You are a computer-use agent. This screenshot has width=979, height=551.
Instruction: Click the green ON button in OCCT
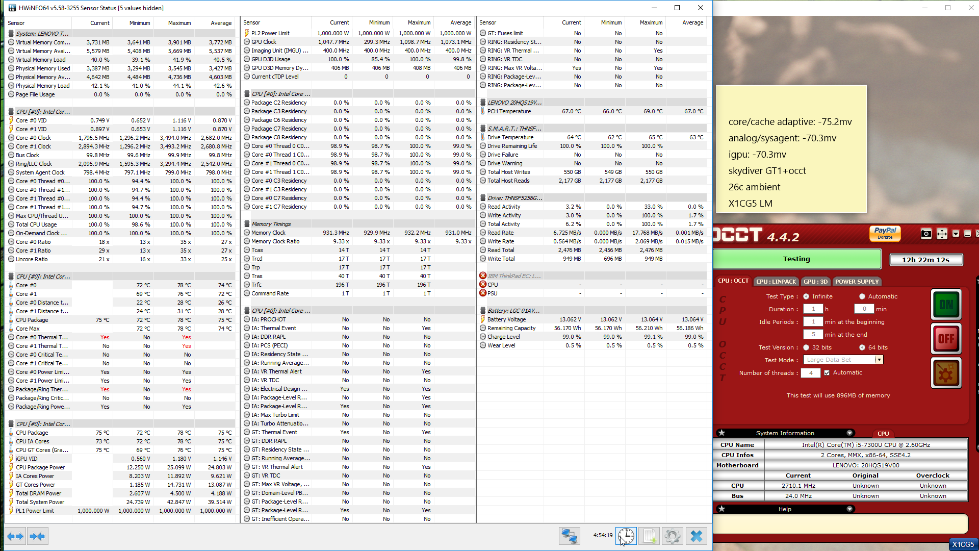[x=946, y=305]
